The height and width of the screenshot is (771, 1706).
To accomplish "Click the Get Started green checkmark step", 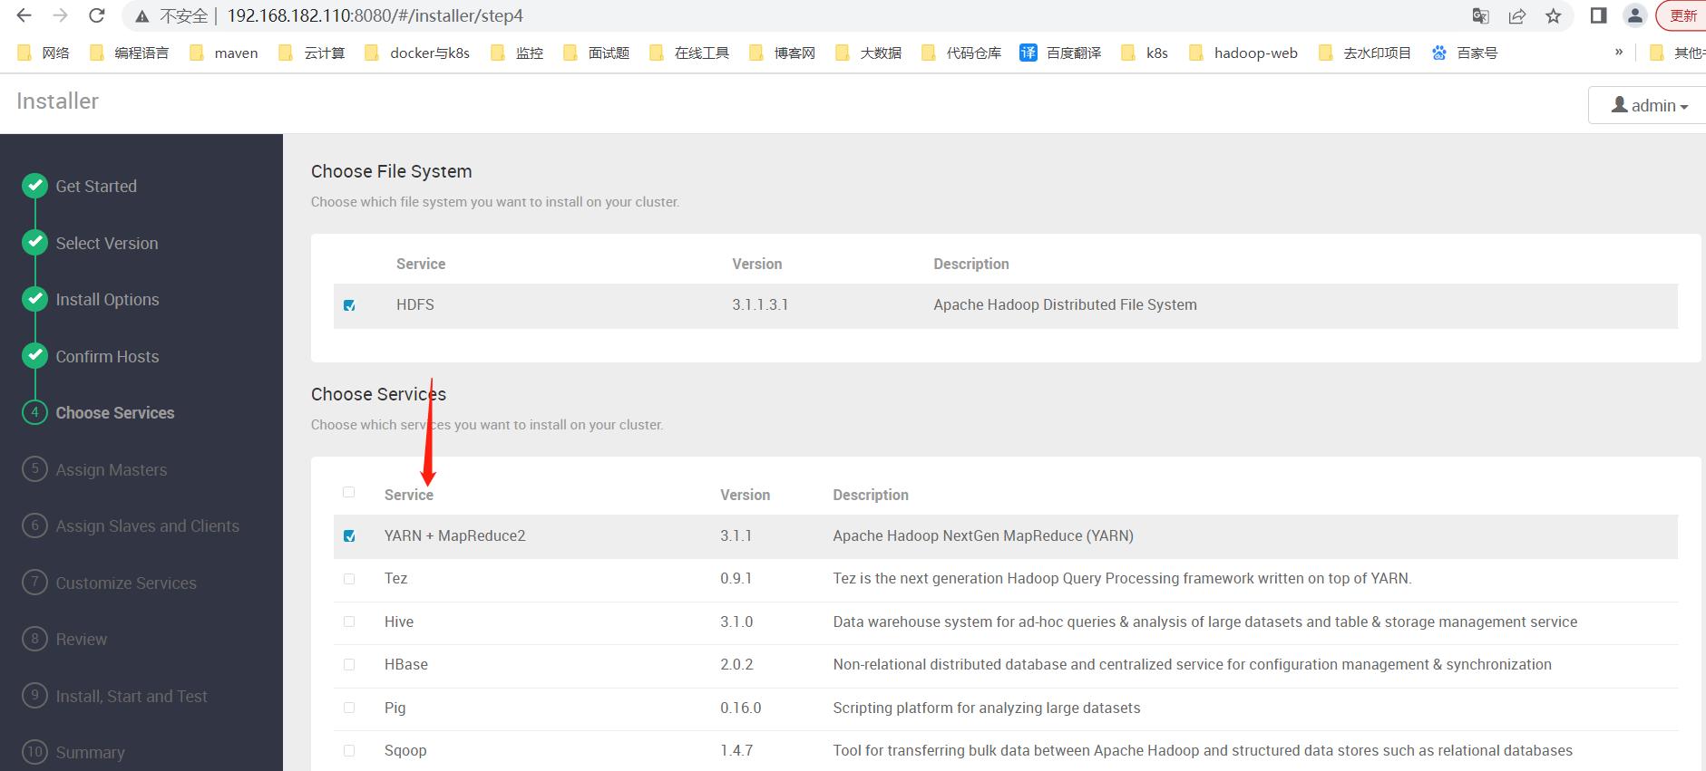I will (x=34, y=186).
